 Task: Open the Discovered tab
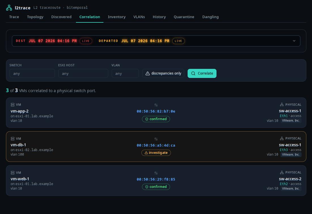(61, 17)
